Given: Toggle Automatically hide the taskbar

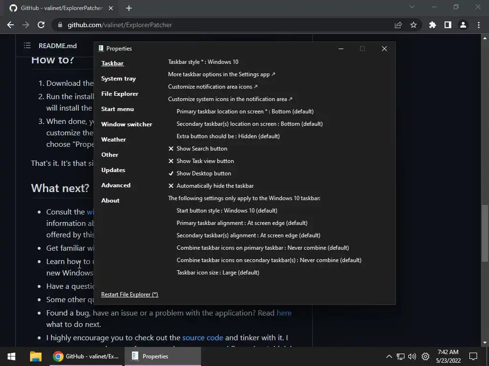Looking at the screenshot, I should click(211, 186).
